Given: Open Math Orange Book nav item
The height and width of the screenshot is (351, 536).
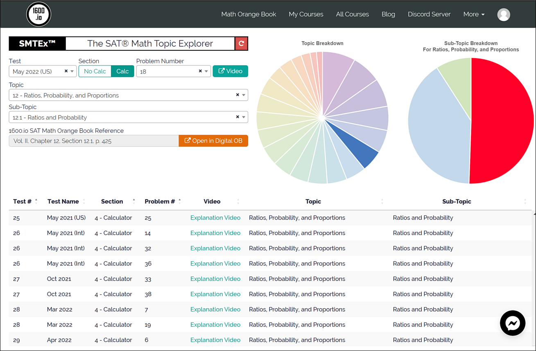Looking at the screenshot, I should [249, 14].
